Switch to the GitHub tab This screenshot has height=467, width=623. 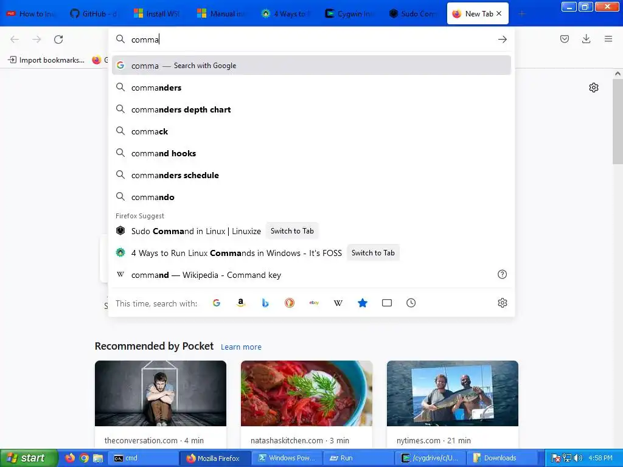pyautogui.click(x=94, y=14)
